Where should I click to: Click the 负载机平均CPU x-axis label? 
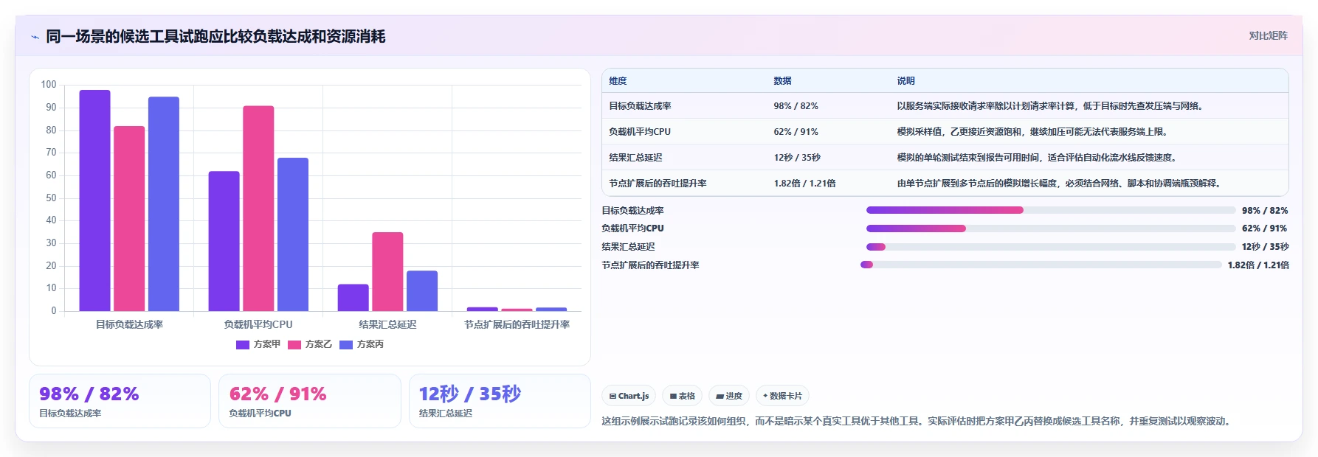258,324
